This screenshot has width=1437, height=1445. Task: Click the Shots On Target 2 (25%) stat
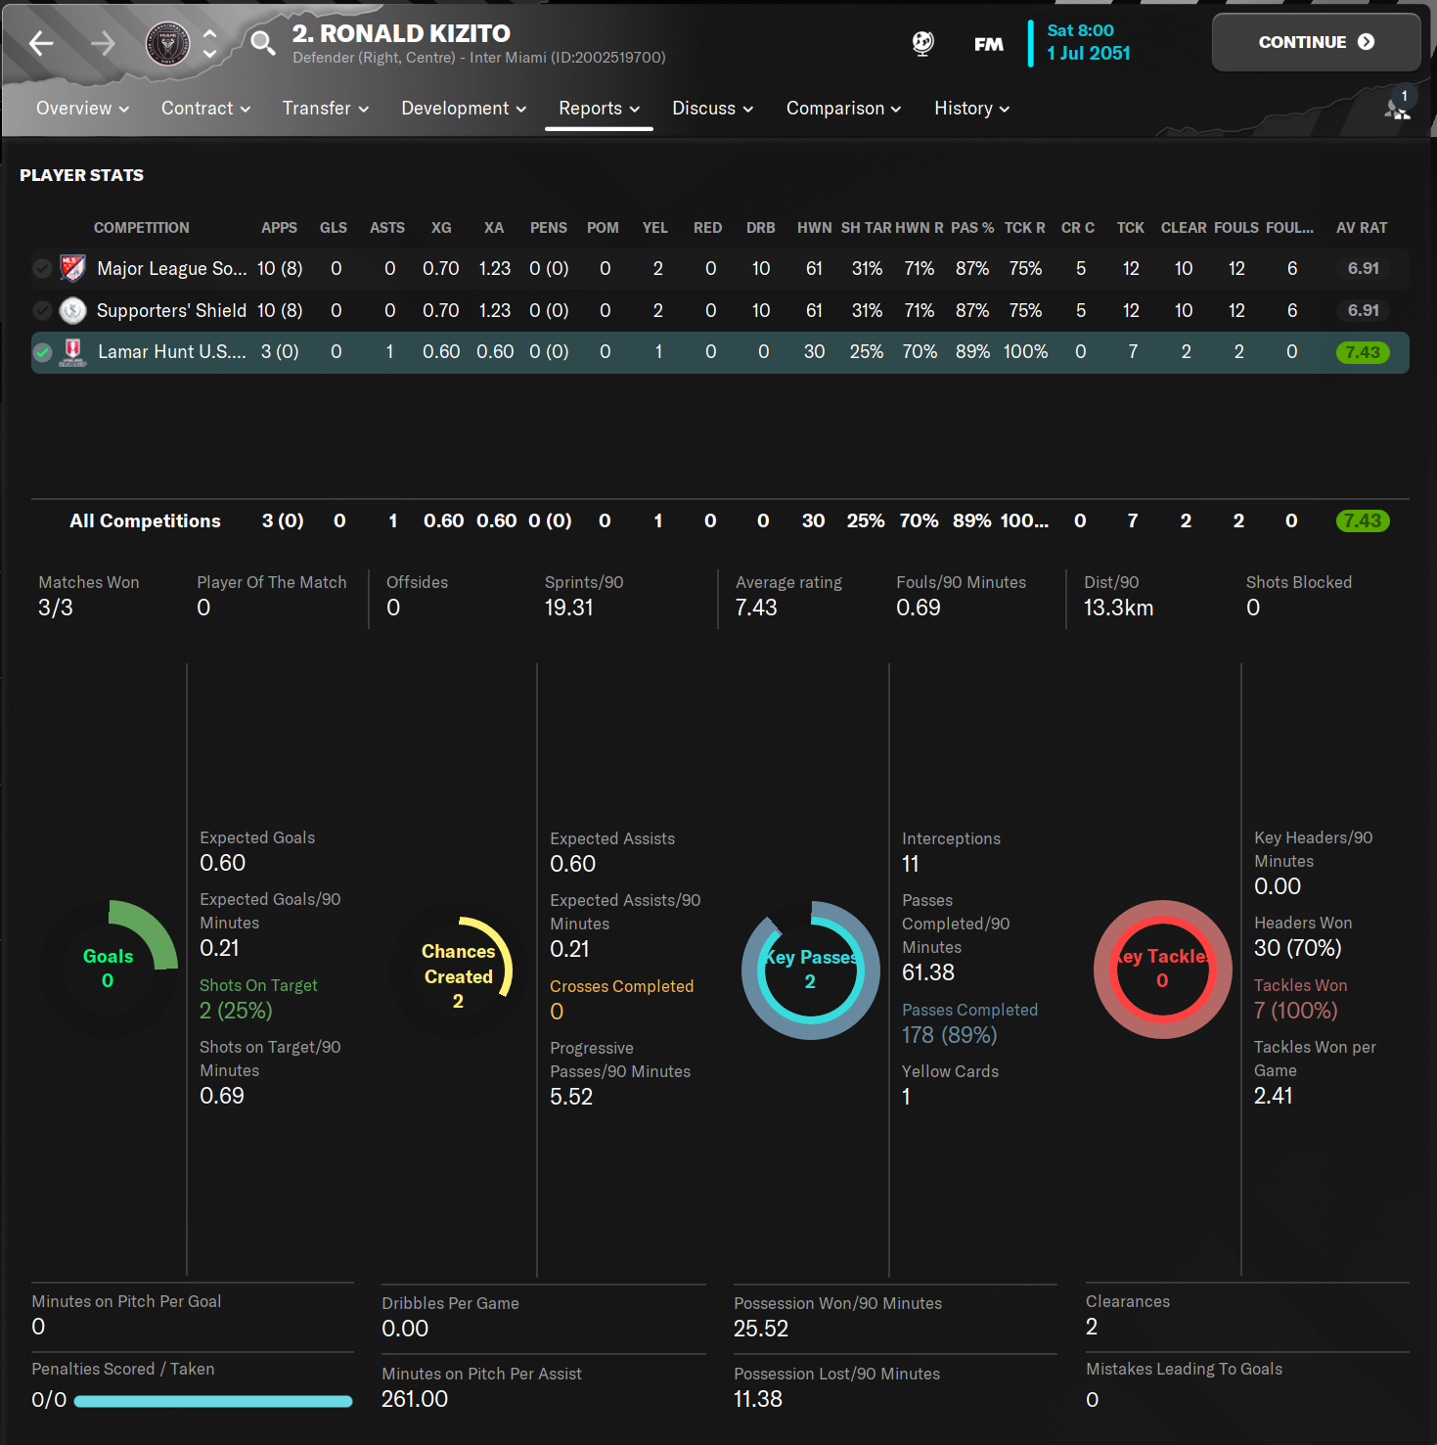pyautogui.click(x=258, y=998)
